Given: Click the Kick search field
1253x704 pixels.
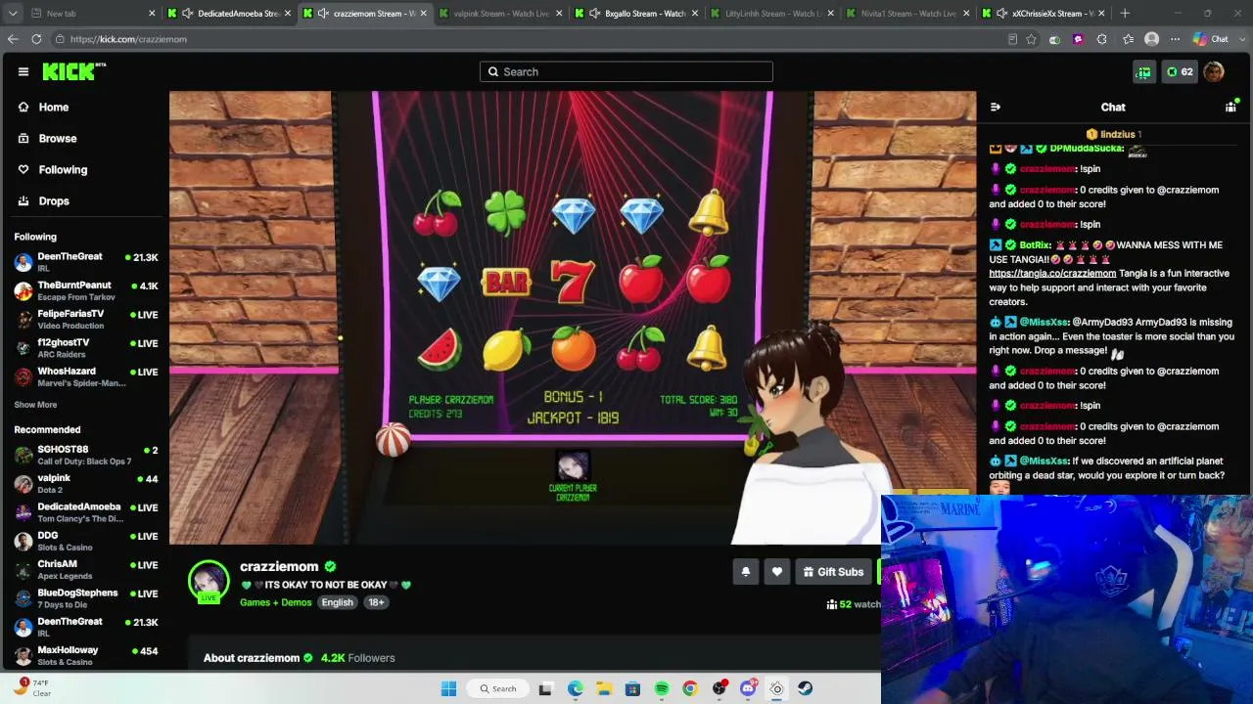Looking at the screenshot, I should (x=626, y=71).
